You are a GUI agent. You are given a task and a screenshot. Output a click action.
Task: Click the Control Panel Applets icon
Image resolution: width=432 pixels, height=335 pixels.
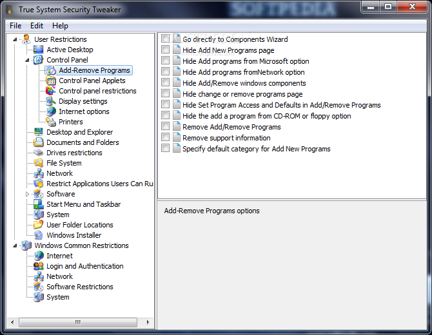[51, 81]
